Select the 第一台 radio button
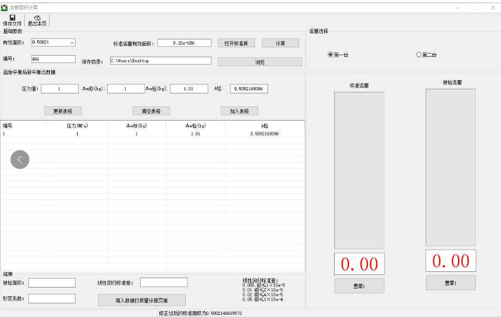This screenshot has width=501, height=318. 331,55
